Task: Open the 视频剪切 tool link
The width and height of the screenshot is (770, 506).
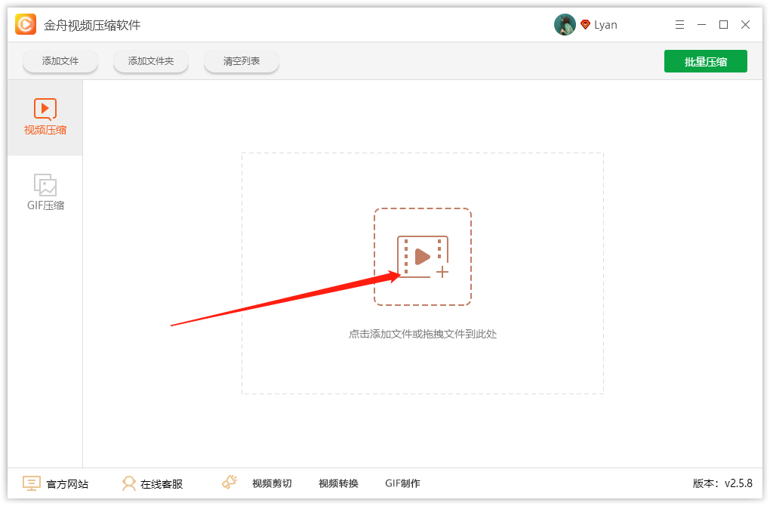Action: click(272, 483)
